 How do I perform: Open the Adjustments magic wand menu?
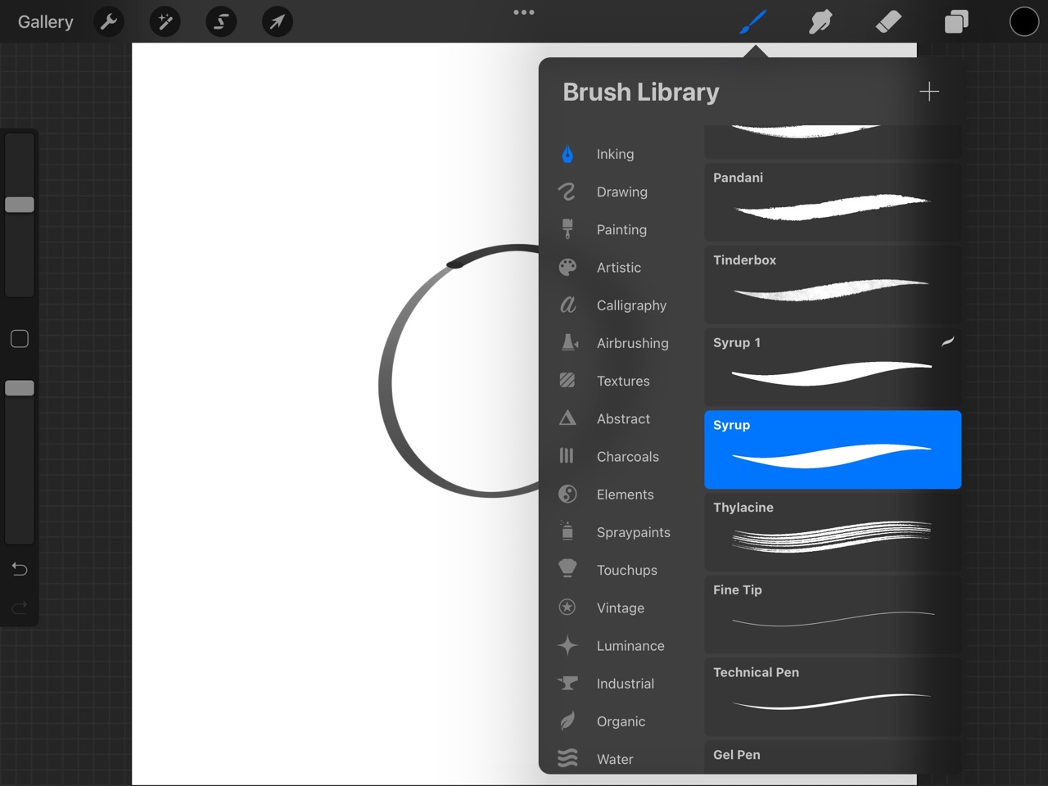click(x=165, y=22)
